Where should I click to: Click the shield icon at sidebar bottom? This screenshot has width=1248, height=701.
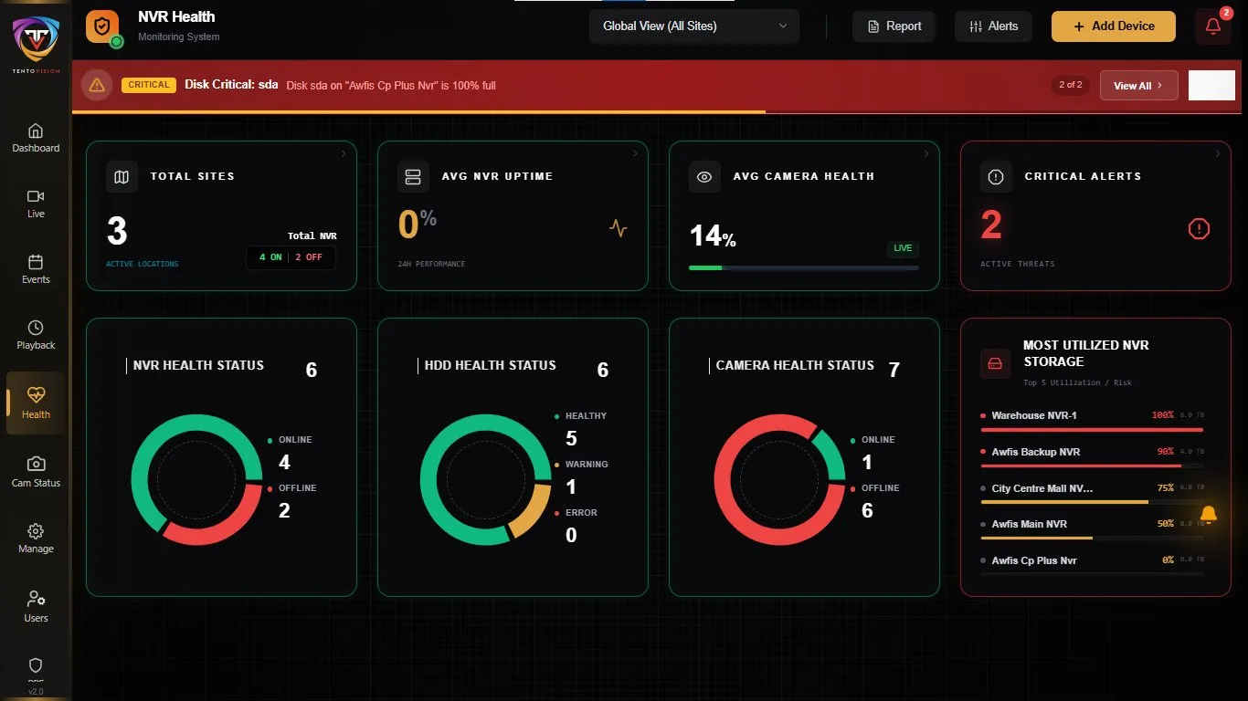[36, 665]
